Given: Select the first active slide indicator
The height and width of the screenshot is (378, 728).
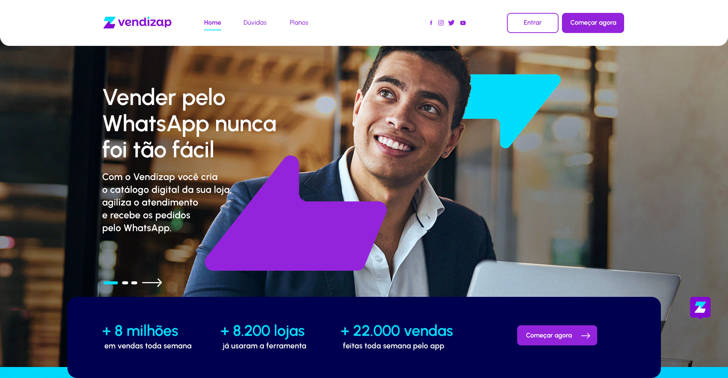Looking at the screenshot, I should point(111,282).
